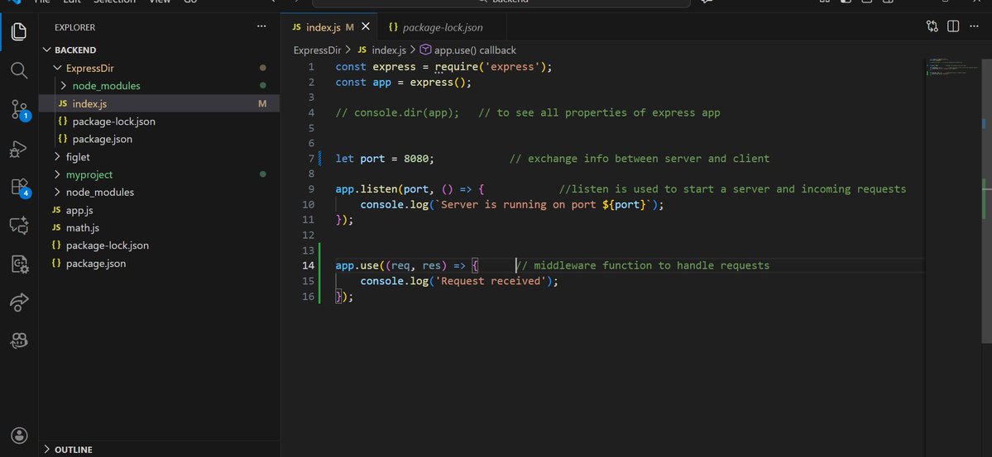Click ExpressDir in the breadcrumb
The height and width of the screenshot is (457, 992).
[x=317, y=50]
